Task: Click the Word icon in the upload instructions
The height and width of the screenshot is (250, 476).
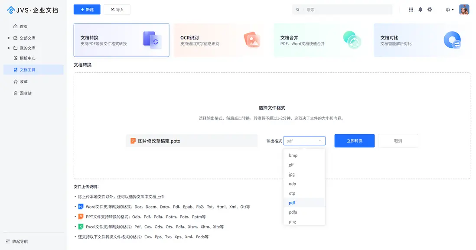Action: [x=80, y=207]
